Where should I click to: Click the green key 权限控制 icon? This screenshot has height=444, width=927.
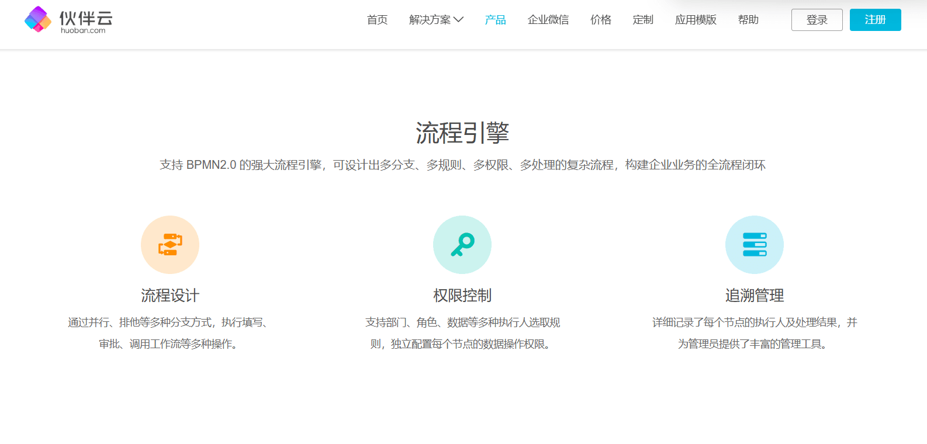click(x=462, y=245)
